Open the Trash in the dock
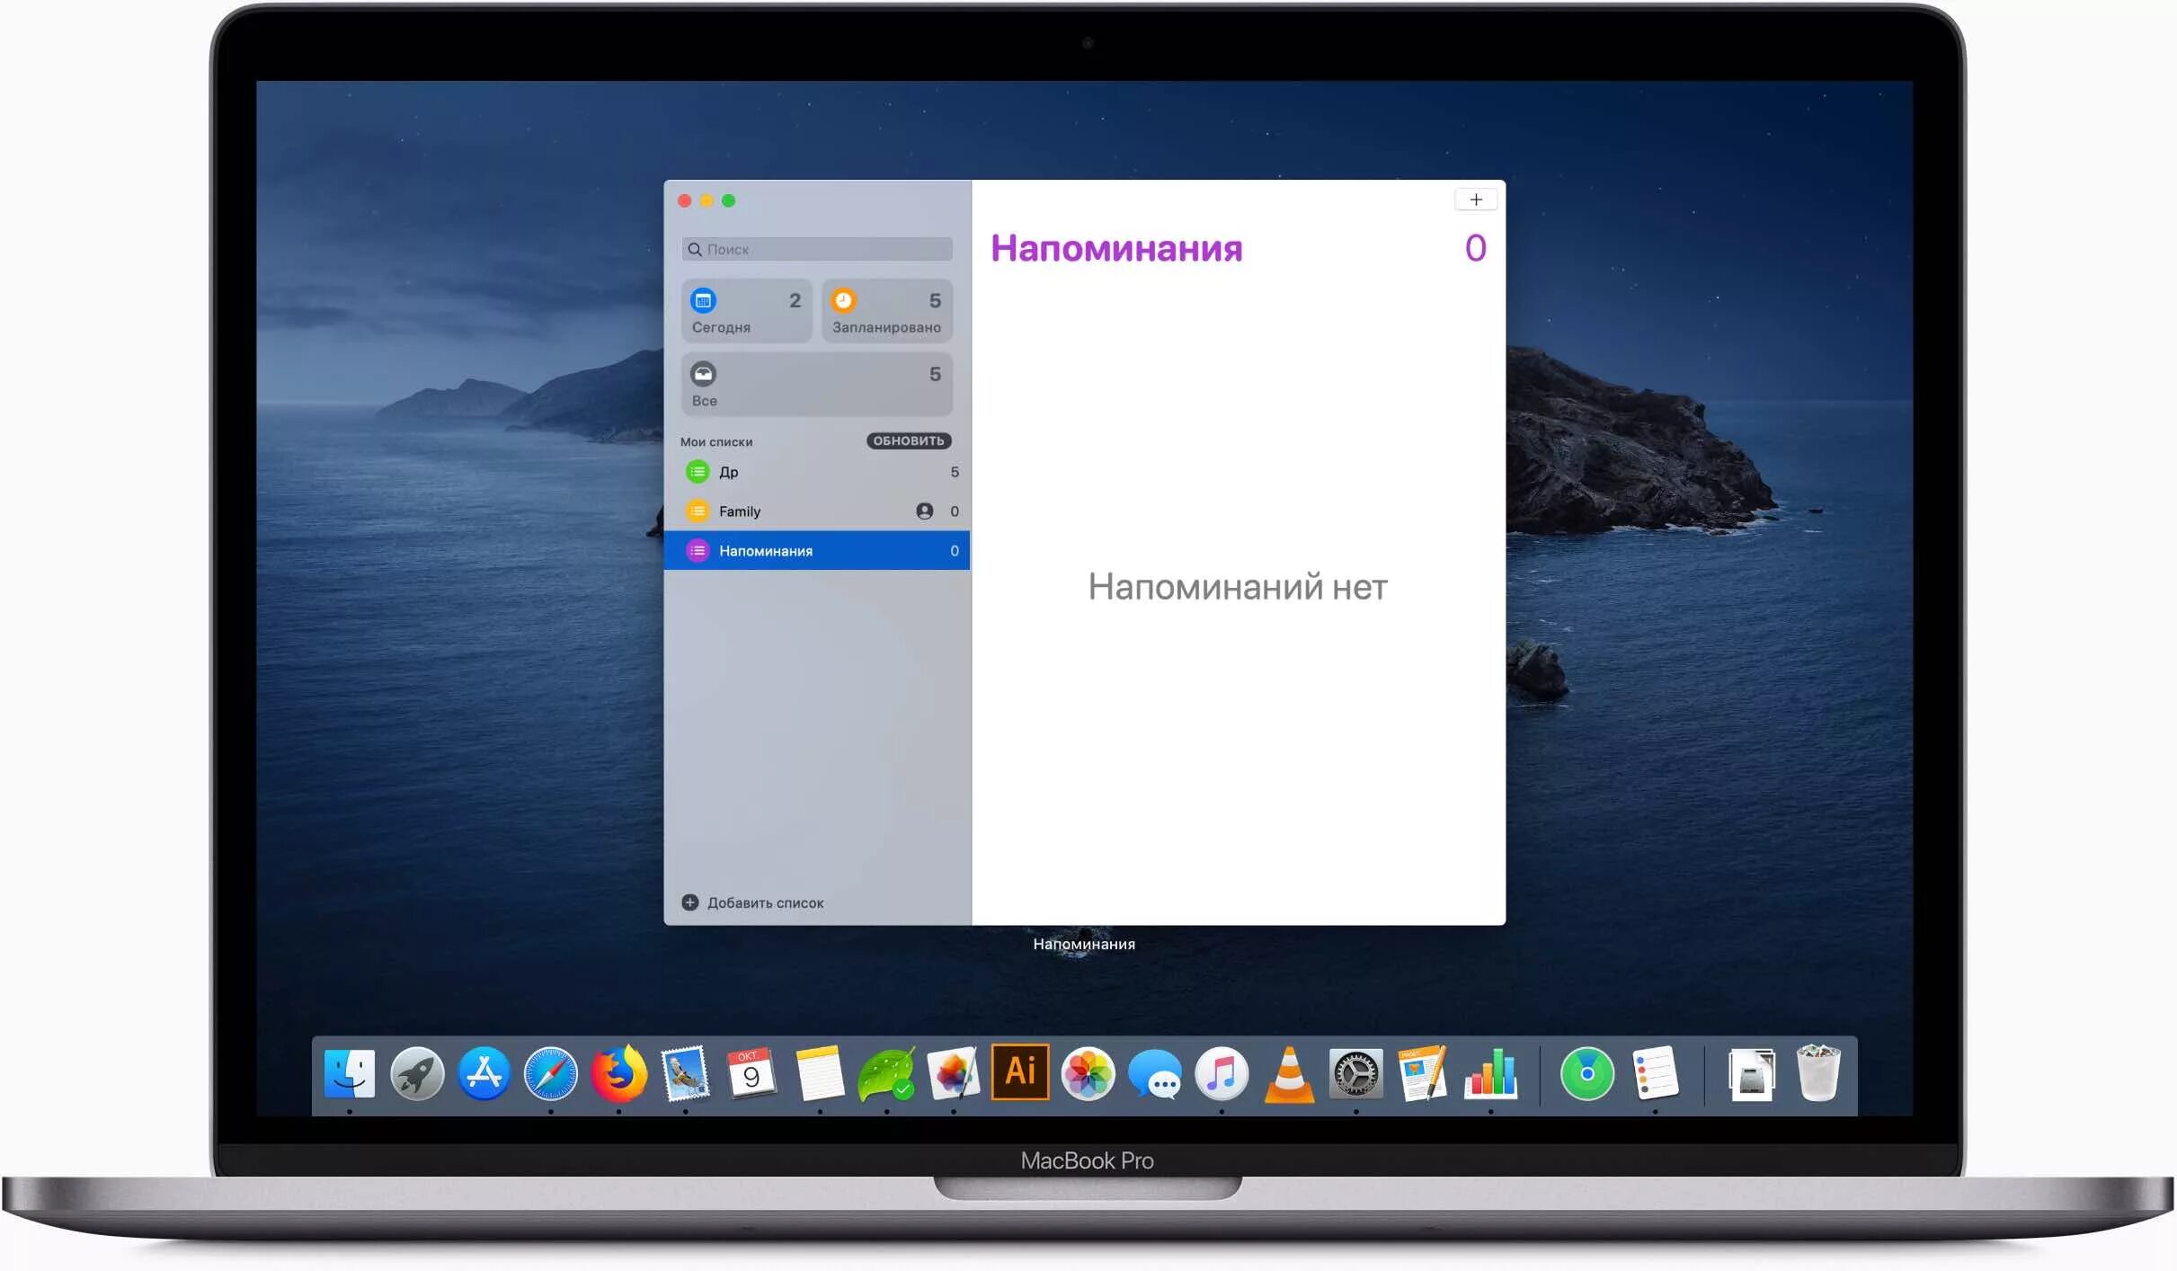The width and height of the screenshot is (2177, 1271). (1817, 1073)
